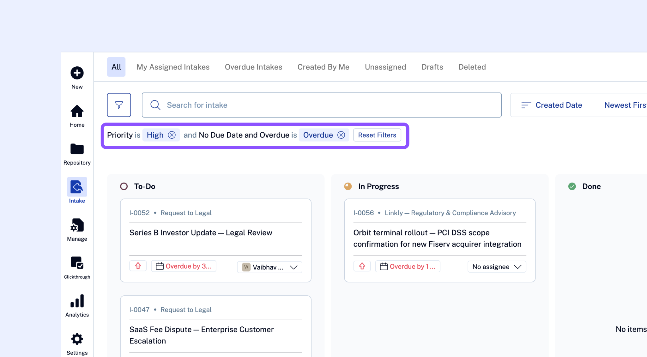
Task: Click the Reset Filters button
Action: coord(377,135)
